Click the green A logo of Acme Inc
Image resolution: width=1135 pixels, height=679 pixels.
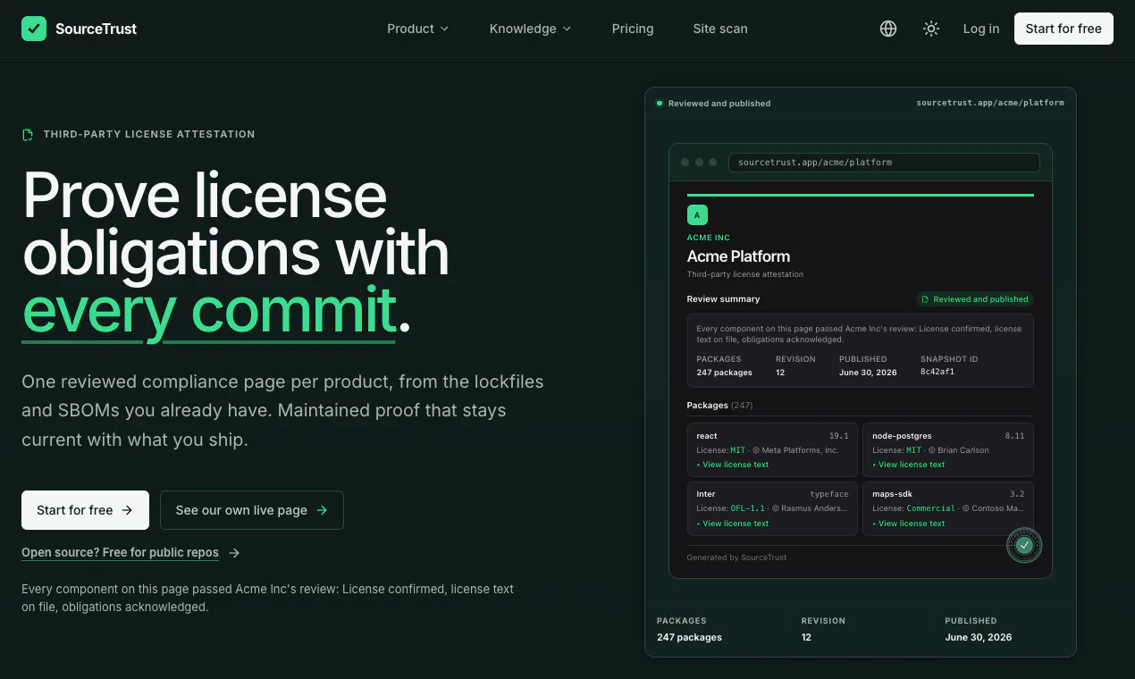697,214
